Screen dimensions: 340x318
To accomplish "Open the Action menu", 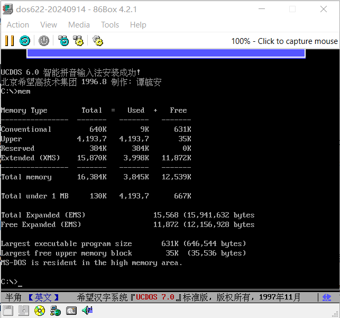I will point(18,25).
